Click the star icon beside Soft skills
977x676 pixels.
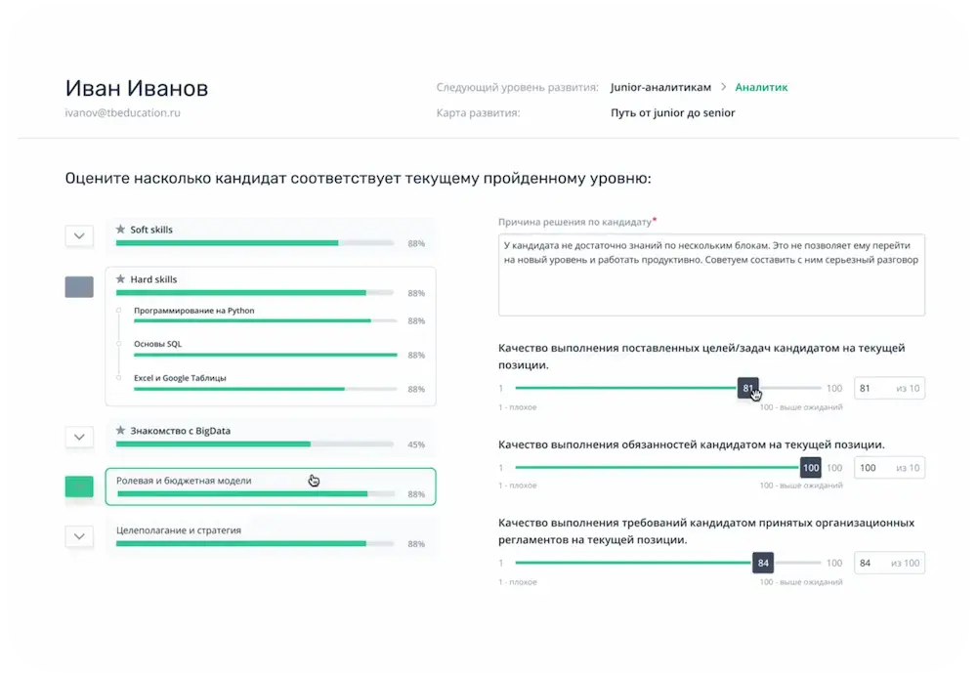click(121, 230)
